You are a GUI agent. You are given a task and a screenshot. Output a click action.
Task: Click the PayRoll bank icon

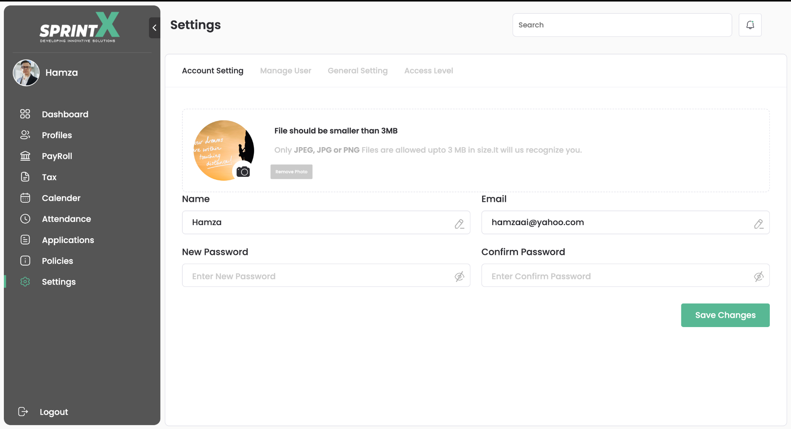tap(25, 156)
